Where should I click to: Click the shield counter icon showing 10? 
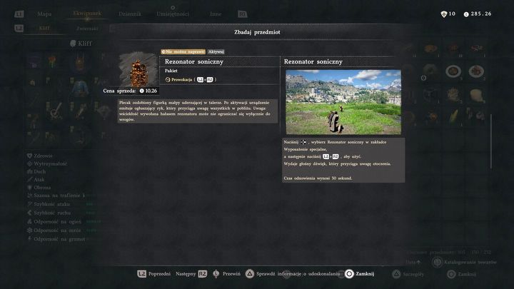444,14
